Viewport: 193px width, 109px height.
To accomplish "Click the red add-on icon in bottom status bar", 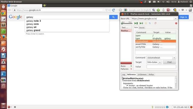I will (9, 107).
